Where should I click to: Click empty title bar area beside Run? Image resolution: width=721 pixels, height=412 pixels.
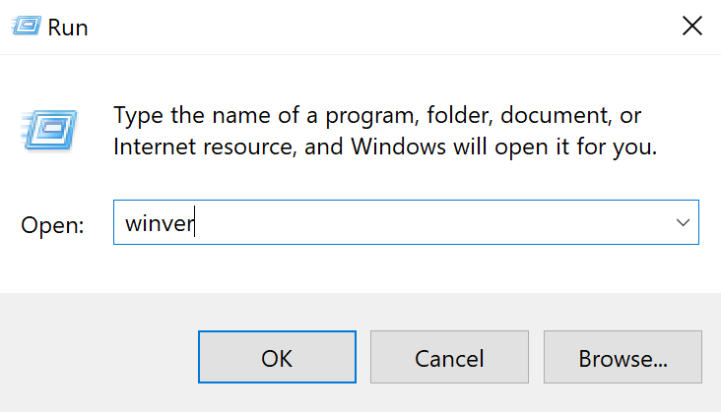[x=374, y=28]
